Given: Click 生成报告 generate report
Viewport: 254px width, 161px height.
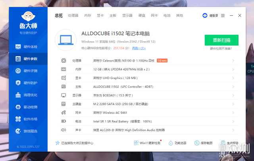Looking at the screenshot, I should (230, 143).
